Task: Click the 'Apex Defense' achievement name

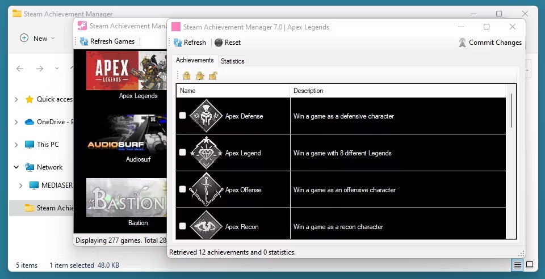Action: coord(244,116)
